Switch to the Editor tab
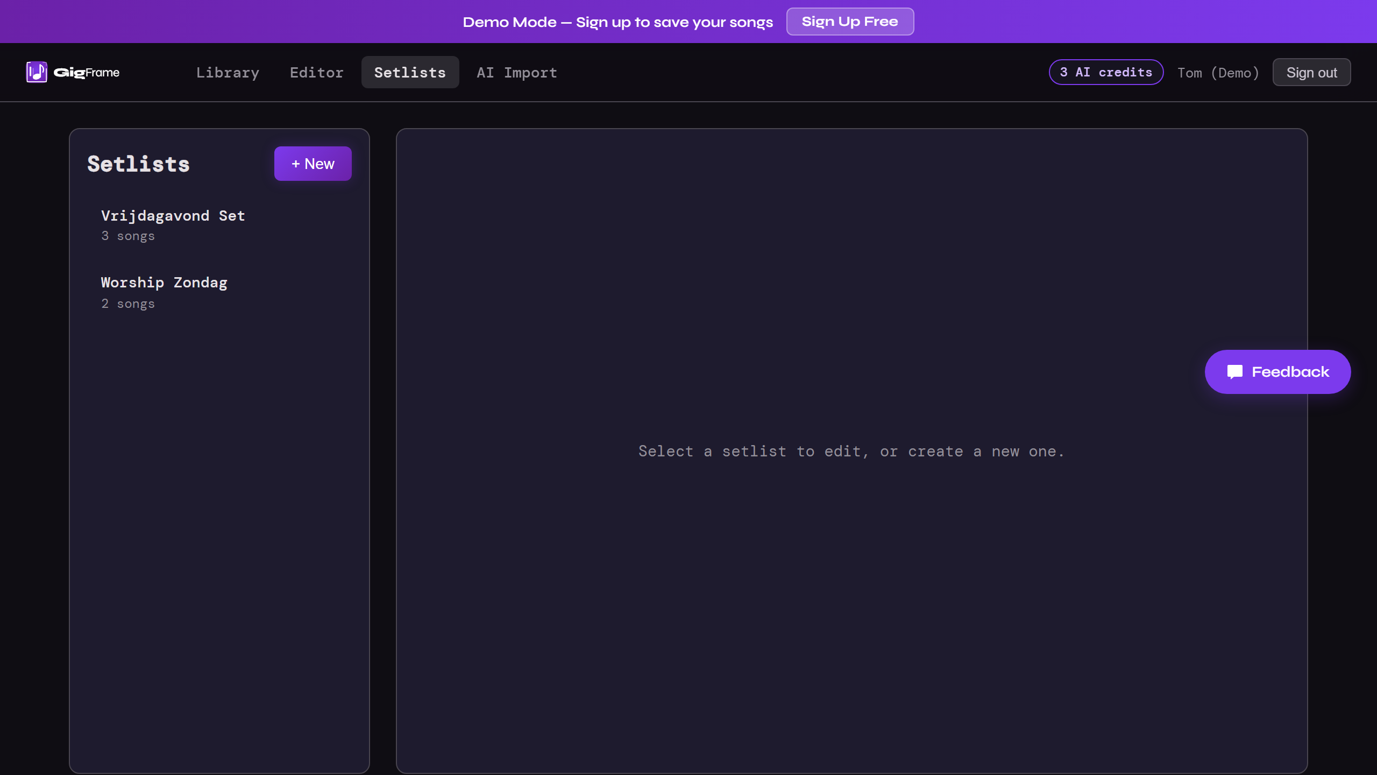Screen dimensions: 1377x775 [x=317, y=72]
